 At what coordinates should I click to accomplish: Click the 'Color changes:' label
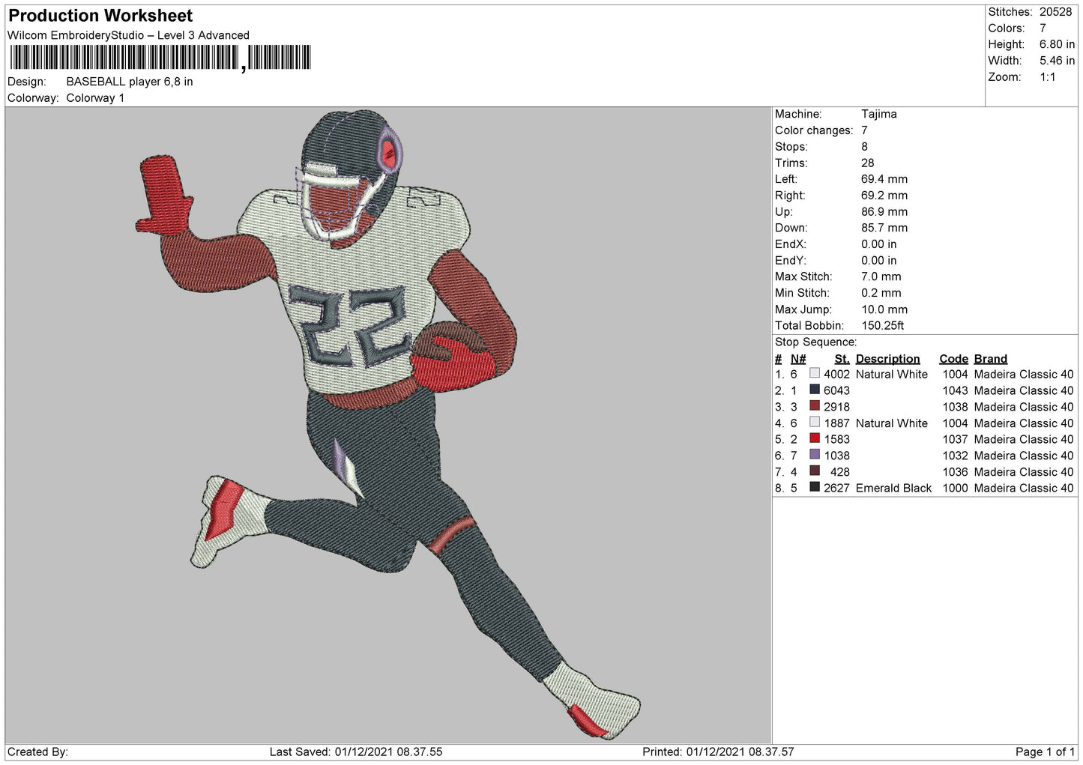[x=814, y=130]
